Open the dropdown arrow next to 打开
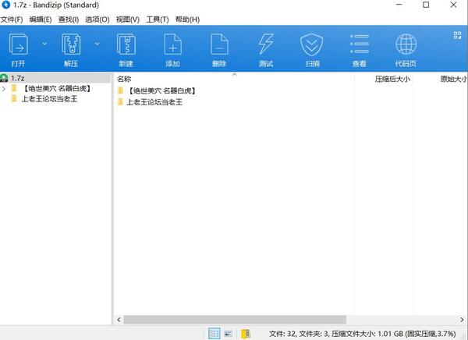468x340 pixels. (x=44, y=44)
